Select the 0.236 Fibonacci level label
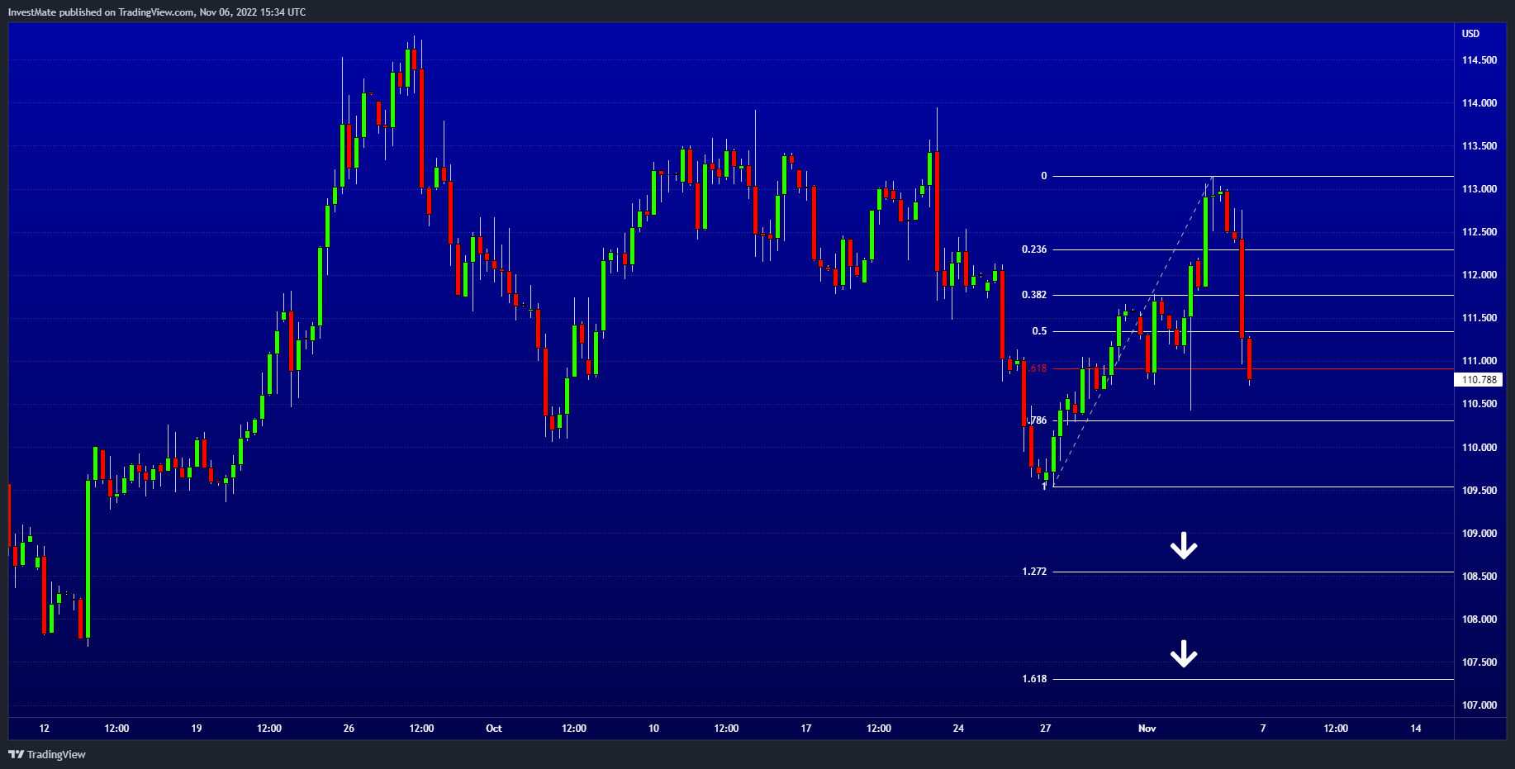This screenshot has height=769, width=1515. coord(1034,249)
